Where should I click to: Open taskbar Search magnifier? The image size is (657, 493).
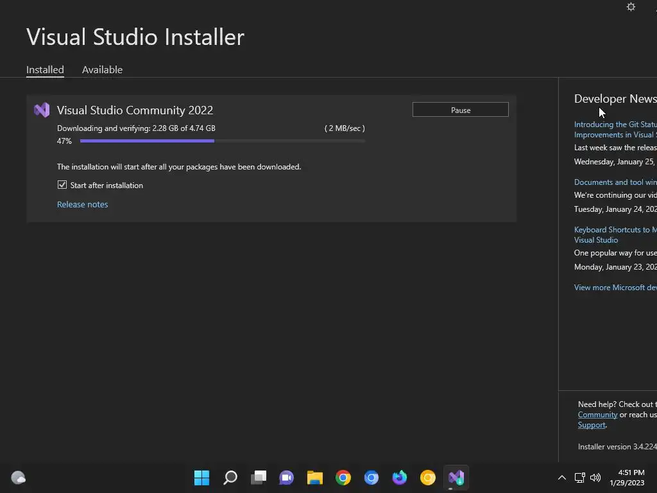coord(230,478)
